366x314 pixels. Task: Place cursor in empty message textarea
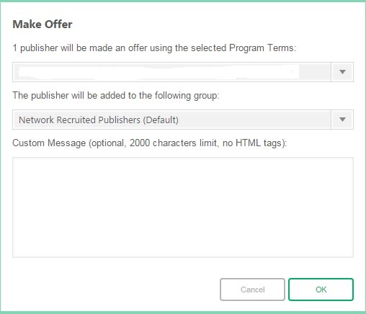[x=183, y=207]
